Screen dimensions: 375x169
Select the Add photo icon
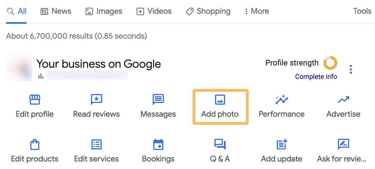point(220,99)
